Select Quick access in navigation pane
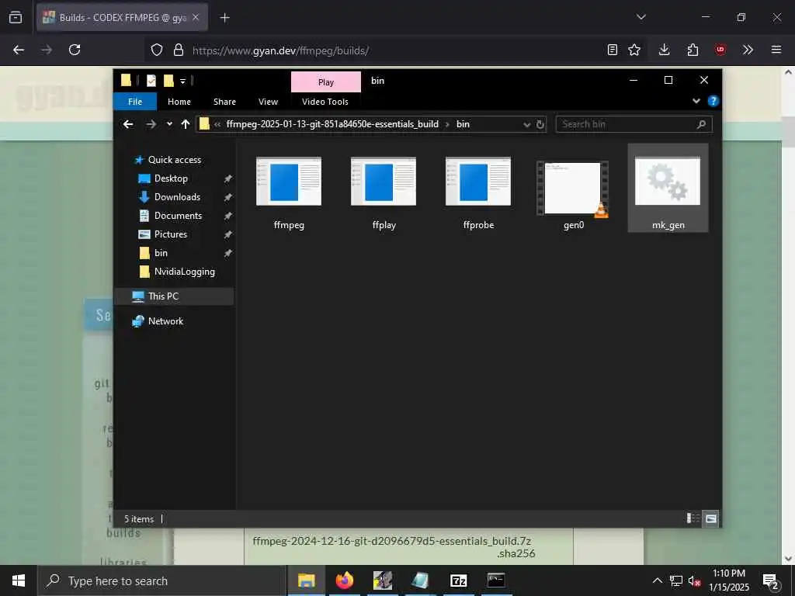The width and height of the screenshot is (795, 596). [175, 160]
